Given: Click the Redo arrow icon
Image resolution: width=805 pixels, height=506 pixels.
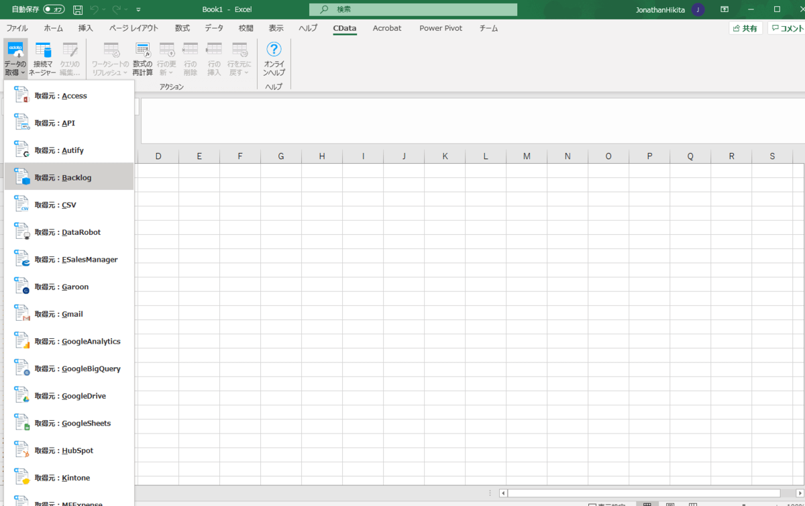Looking at the screenshot, I should coord(117,9).
